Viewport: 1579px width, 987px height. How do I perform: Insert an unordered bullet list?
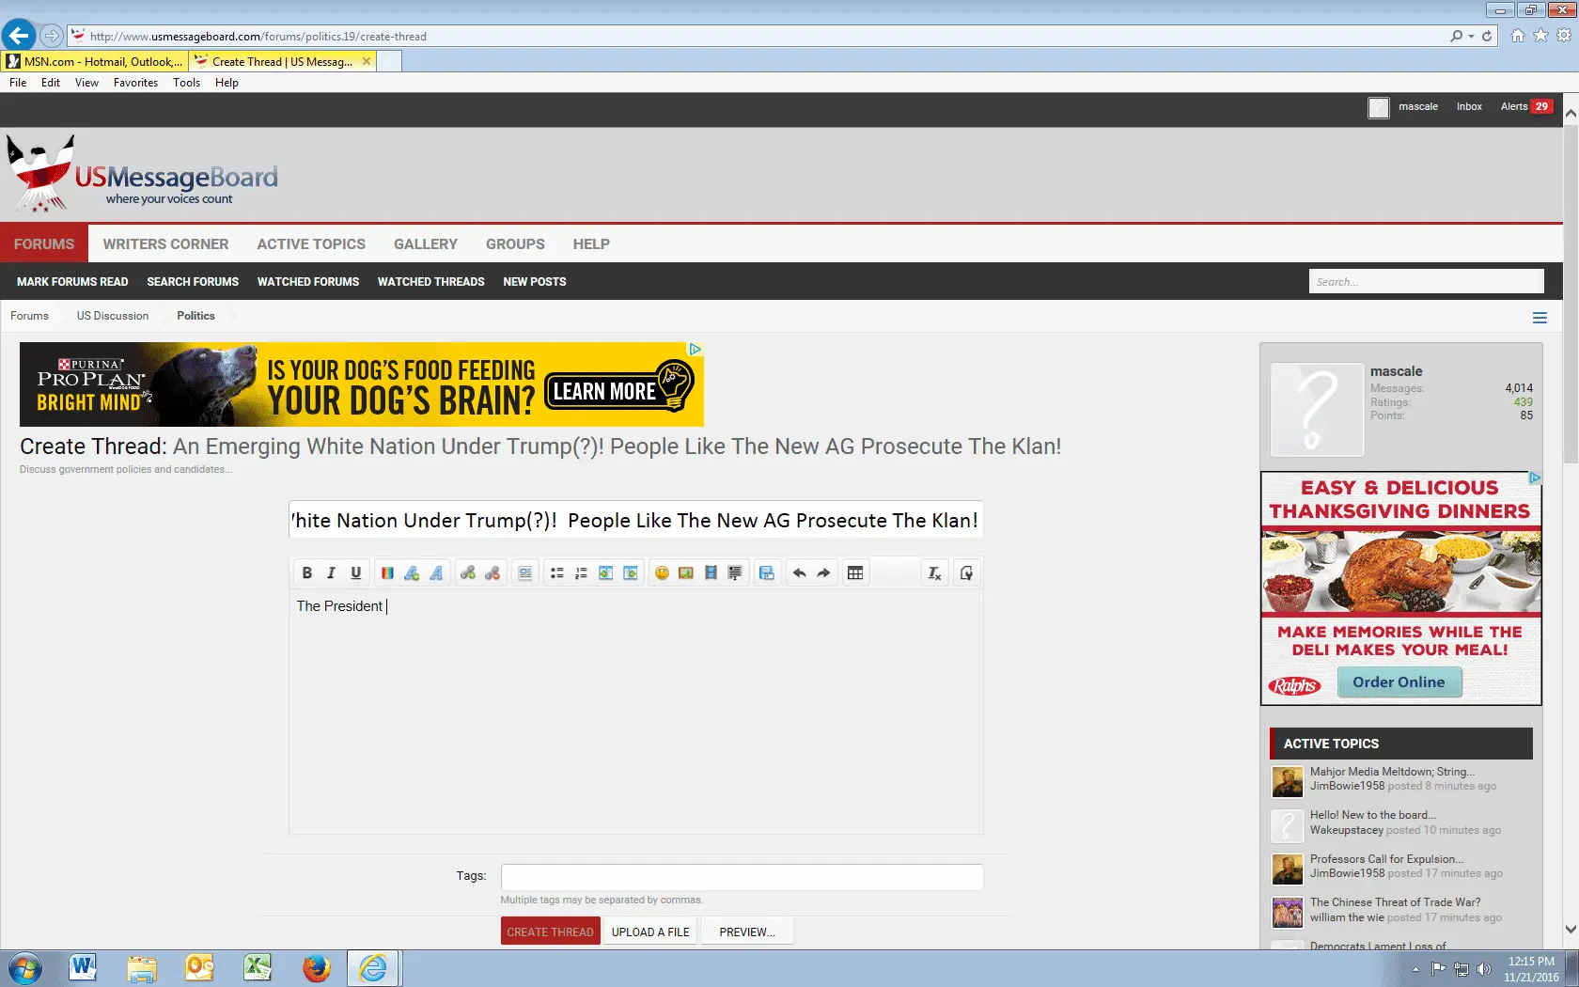pos(557,572)
